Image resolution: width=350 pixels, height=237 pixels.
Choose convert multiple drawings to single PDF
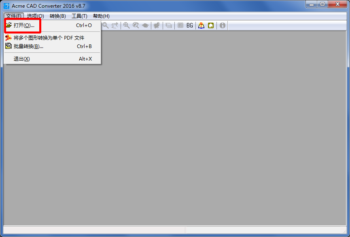pos(53,38)
